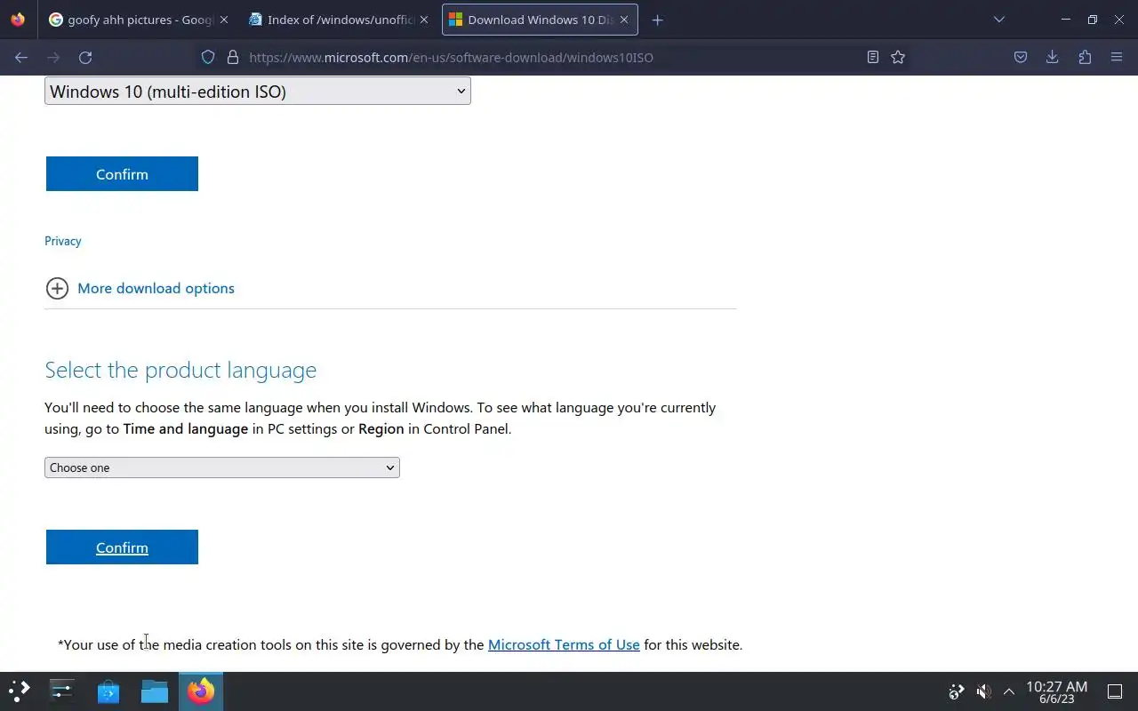Open the KDE application launcher
1138x711 pixels.
[x=19, y=691]
